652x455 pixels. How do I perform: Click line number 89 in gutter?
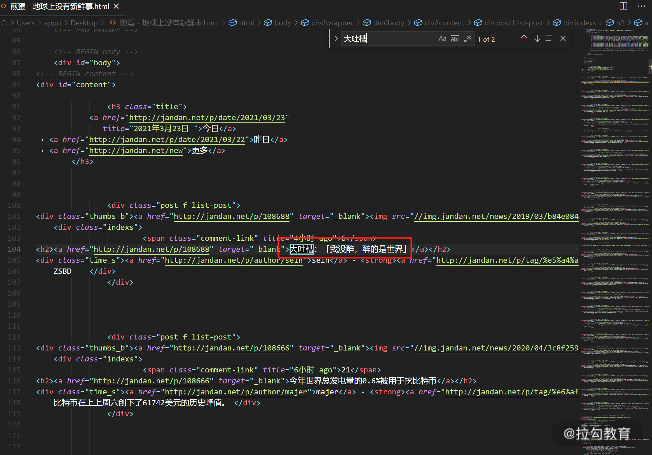coord(16,85)
